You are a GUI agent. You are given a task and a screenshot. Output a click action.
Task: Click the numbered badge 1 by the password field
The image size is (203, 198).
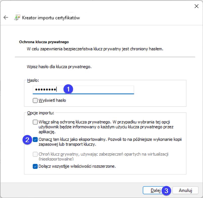68,89
